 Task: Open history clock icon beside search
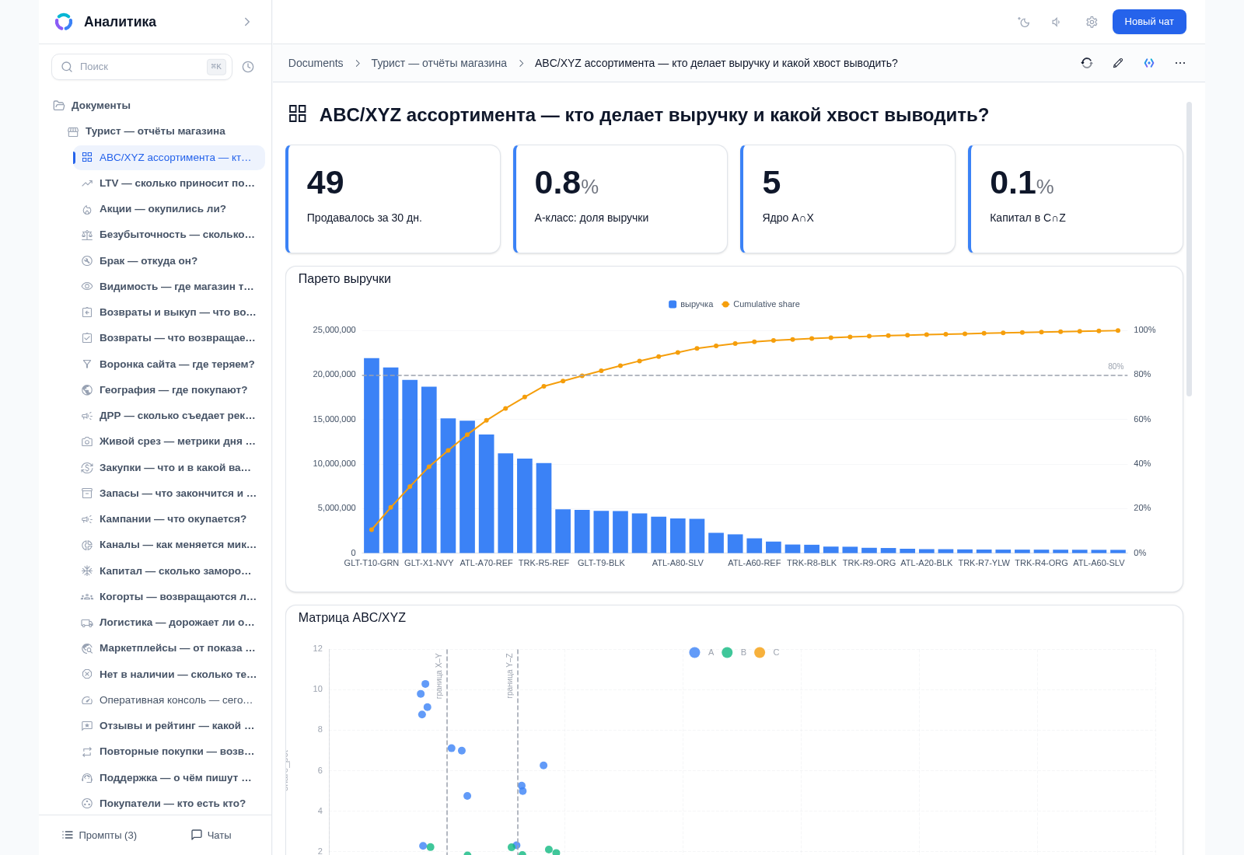[x=248, y=67]
